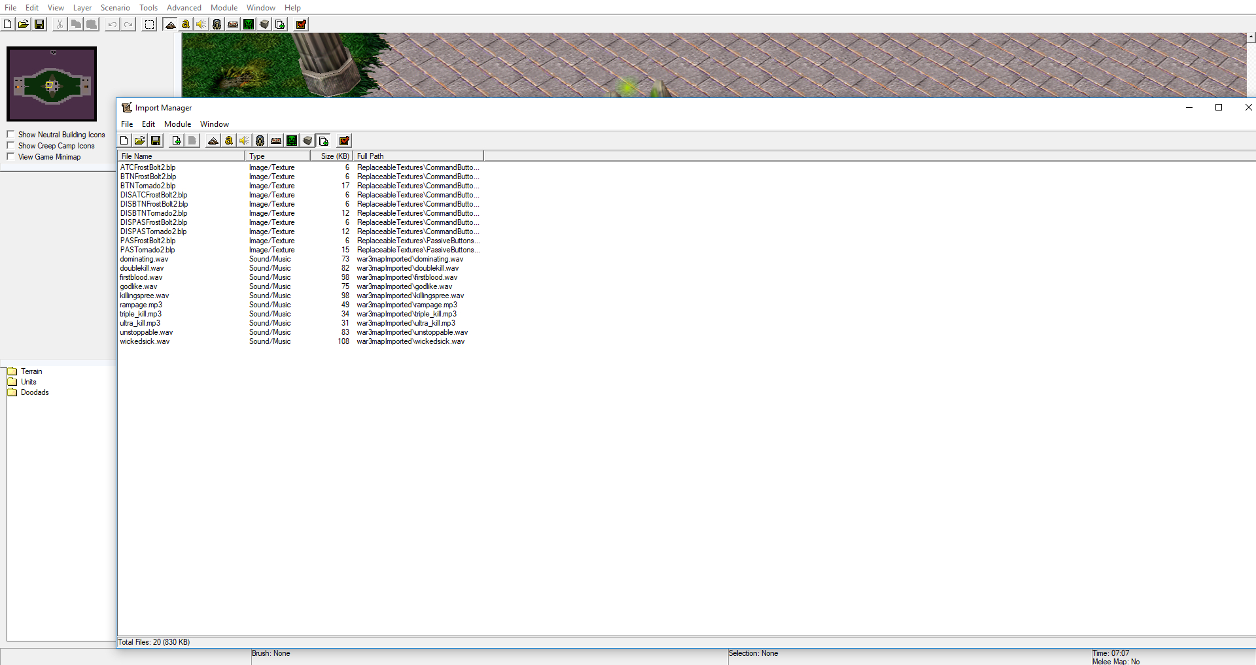The width and height of the screenshot is (1256, 665).
Task: Select unstoppable.wav sound file
Action: [146, 332]
